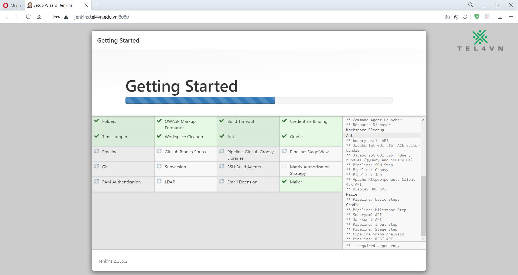Click the Gradle plugin checkmark
The width and height of the screenshot is (518, 275).
(x=284, y=136)
